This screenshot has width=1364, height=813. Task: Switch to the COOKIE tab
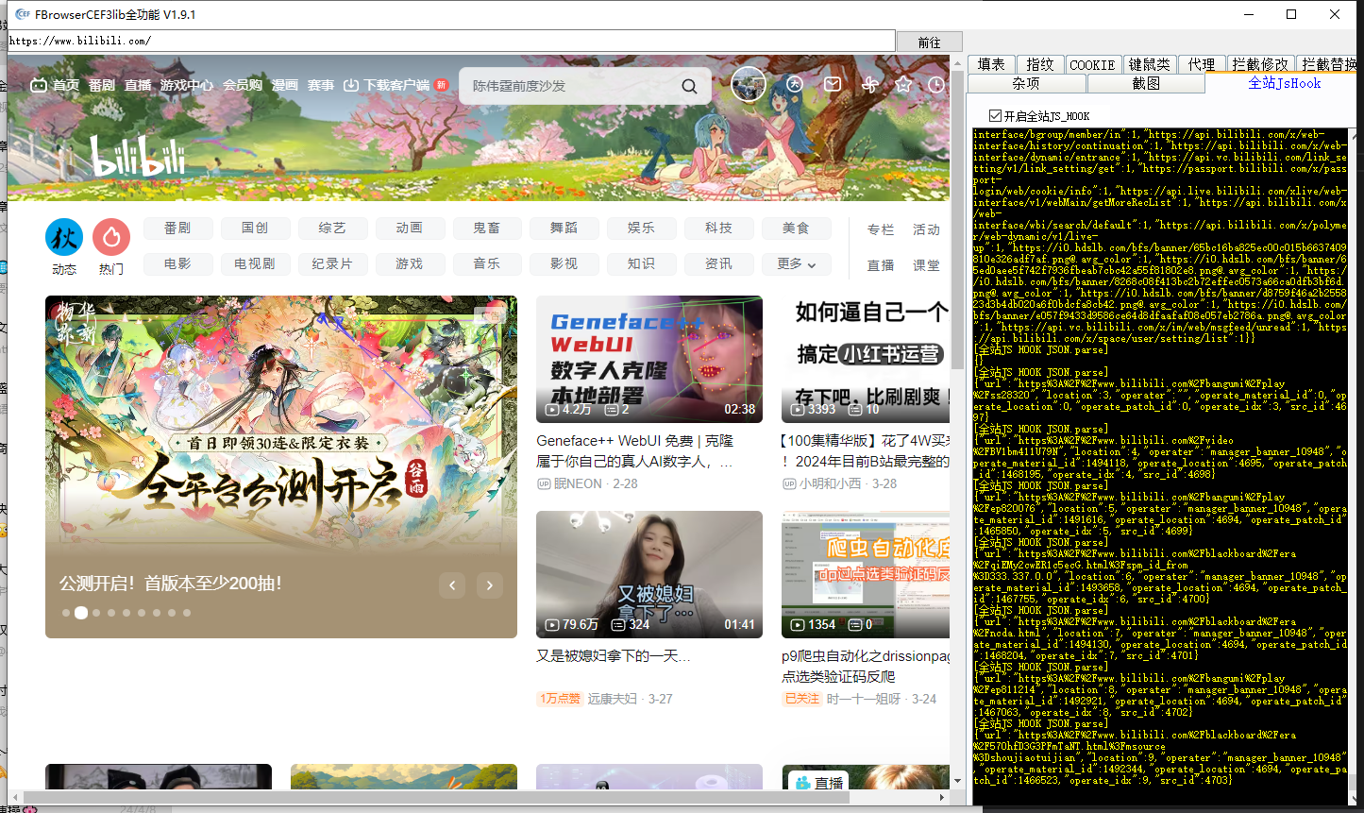[1092, 64]
